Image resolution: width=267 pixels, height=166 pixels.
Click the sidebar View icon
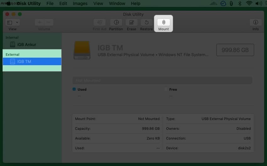(10, 22)
